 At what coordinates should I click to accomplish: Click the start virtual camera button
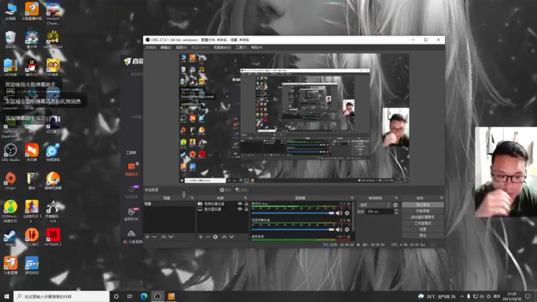[x=423, y=217]
